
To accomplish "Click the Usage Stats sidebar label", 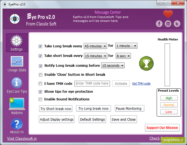I will point(17,70).
